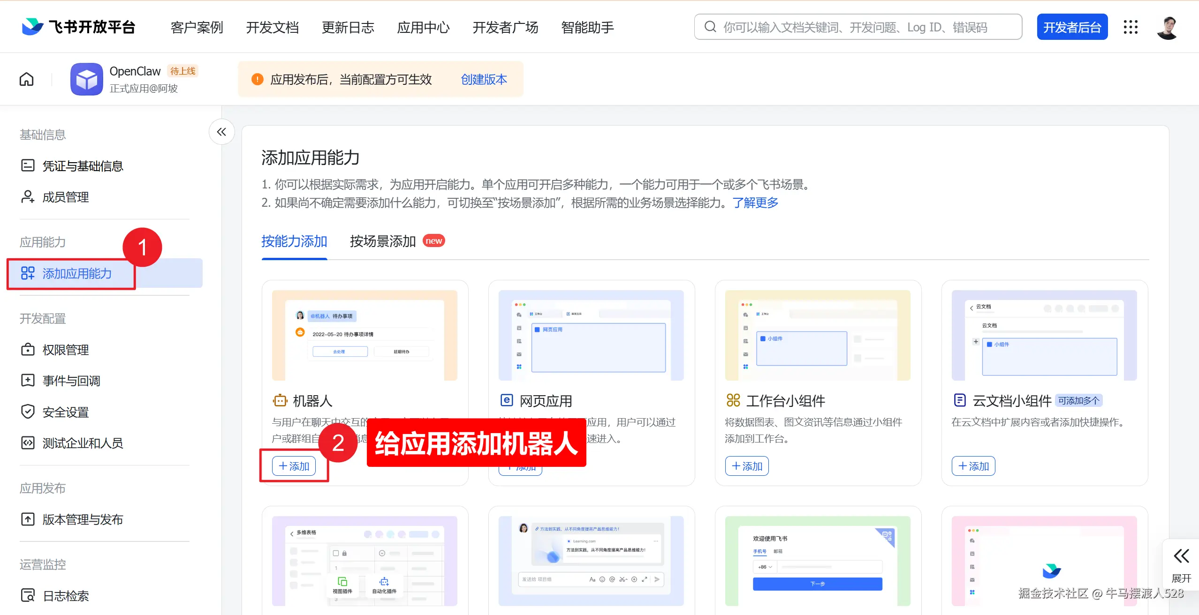Click the user profile avatar
1199x615 pixels.
click(x=1168, y=27)
